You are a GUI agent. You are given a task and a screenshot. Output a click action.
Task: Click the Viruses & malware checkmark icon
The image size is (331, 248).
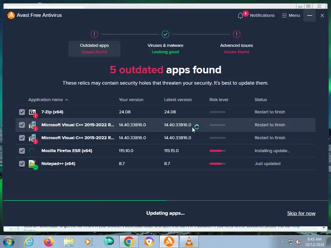tap(165, 34)
